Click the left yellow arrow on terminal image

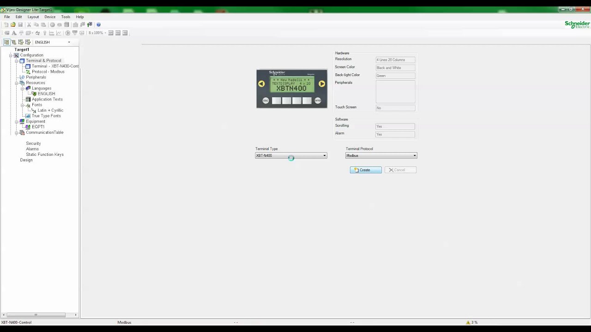tap(261, 83)
